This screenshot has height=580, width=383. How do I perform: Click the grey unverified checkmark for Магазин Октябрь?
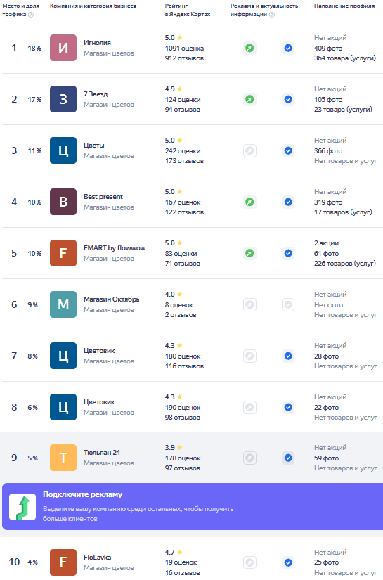(x=288, y=305)
